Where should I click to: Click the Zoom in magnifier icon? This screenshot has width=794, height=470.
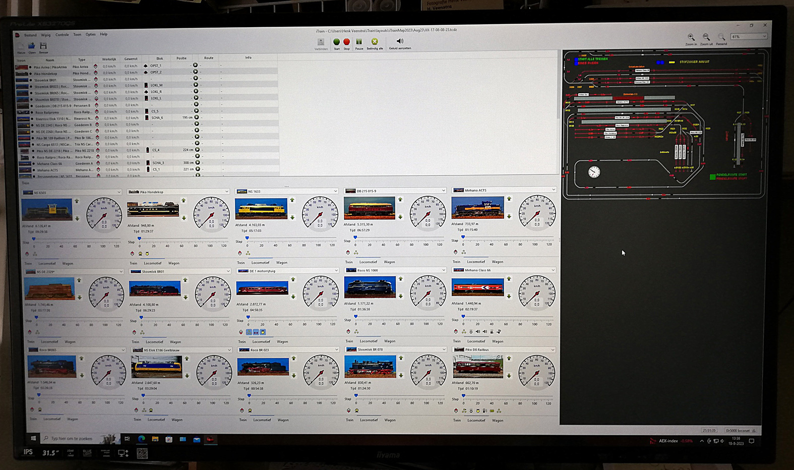pos(691,37)
